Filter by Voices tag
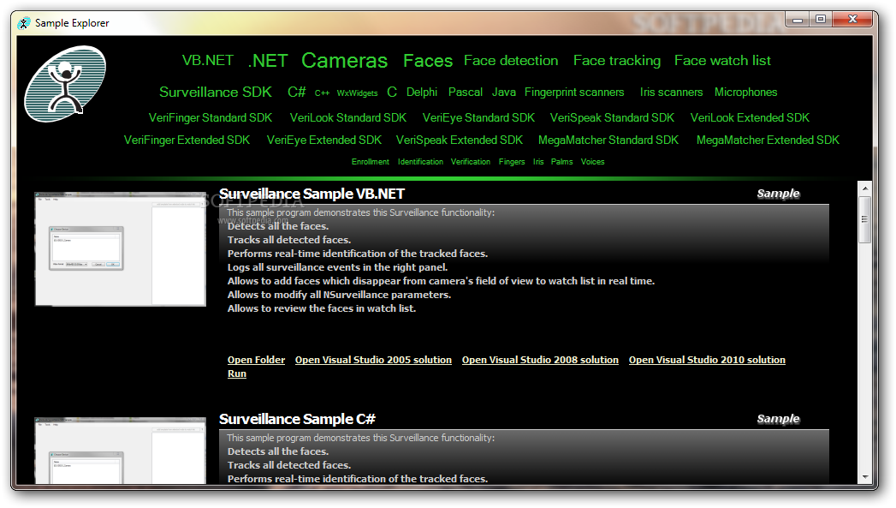This screenshot has width=896, height=508. [592, 162]
